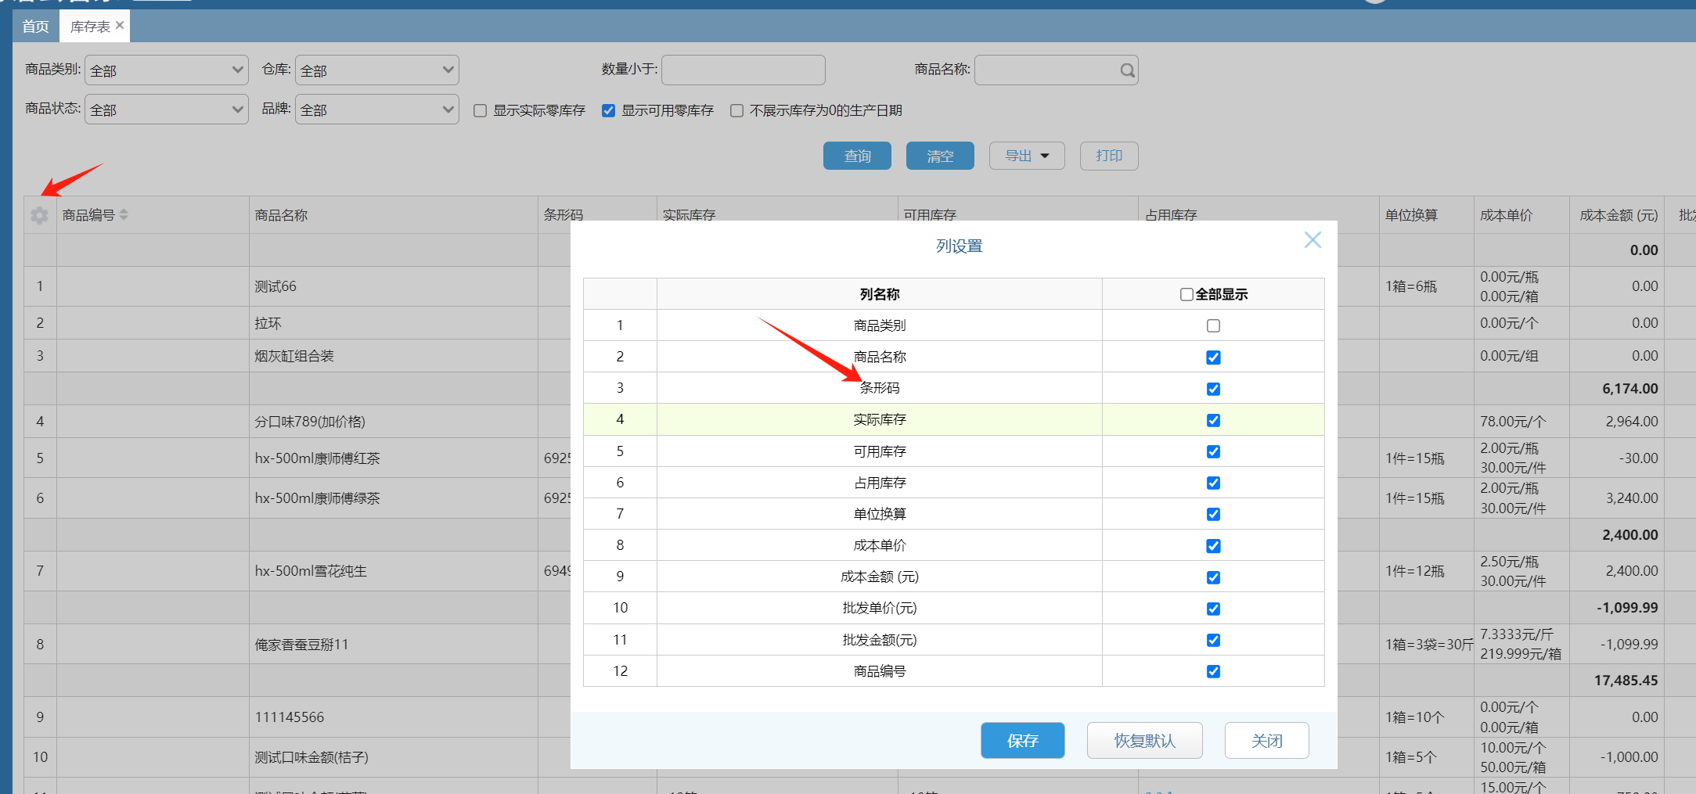
Task: Click the gear column settings icon
Action: click(40, 215)
